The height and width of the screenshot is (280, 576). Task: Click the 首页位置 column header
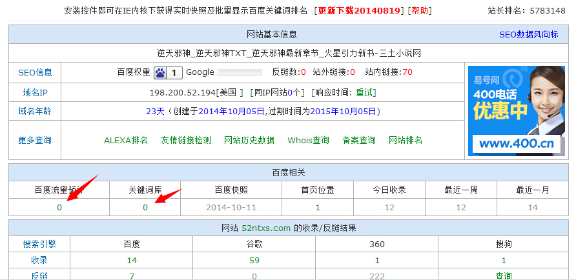click(318, 190)
